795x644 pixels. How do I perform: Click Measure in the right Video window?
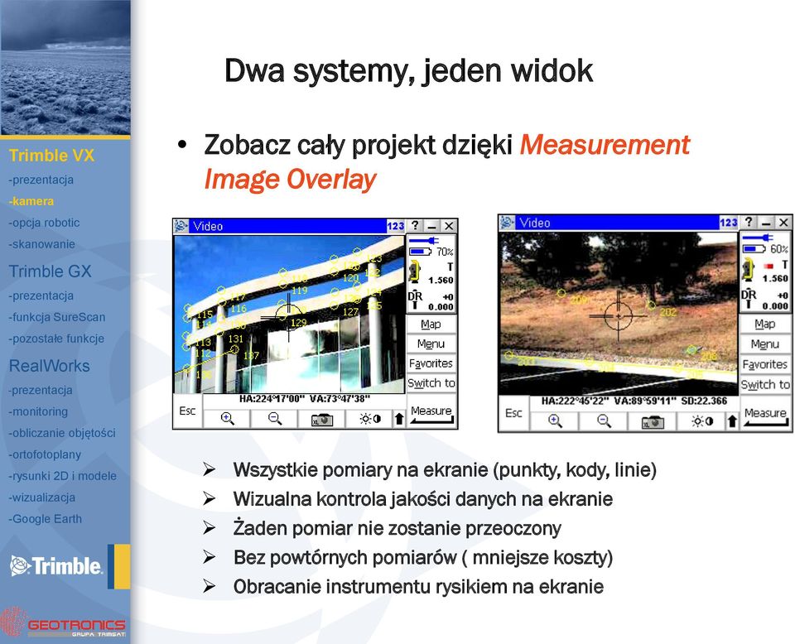pos(765,414)
